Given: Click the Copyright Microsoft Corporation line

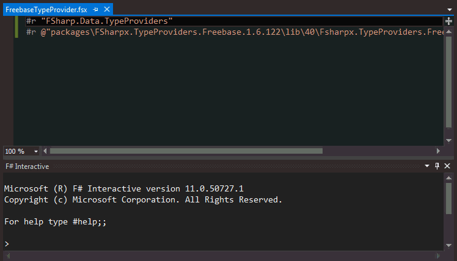Looking at the screenshot, I should click(143, 199).
